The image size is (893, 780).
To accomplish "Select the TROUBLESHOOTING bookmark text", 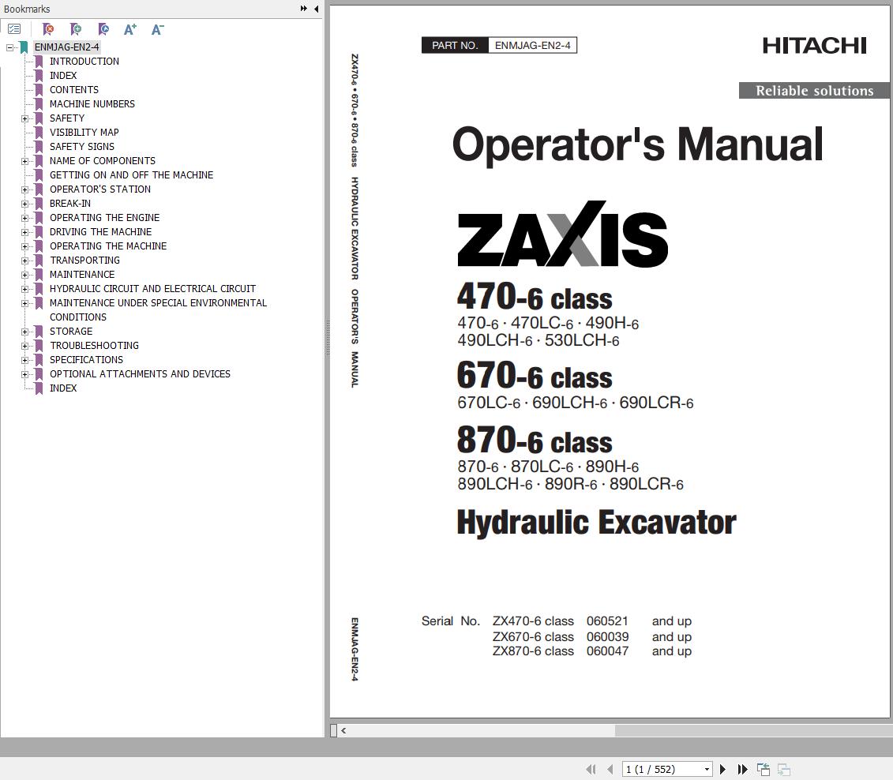I will pyautogui.click(x=94, y=346).
